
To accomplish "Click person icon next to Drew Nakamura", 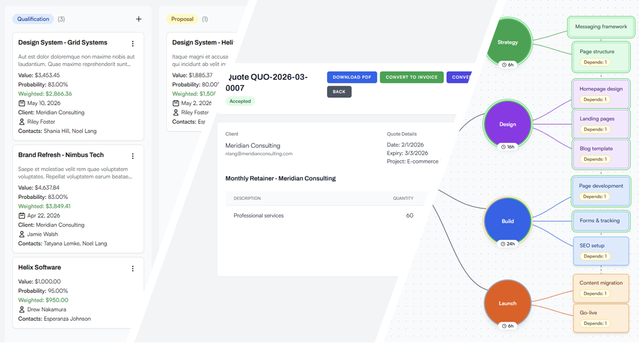I will [x=22, y=309].
